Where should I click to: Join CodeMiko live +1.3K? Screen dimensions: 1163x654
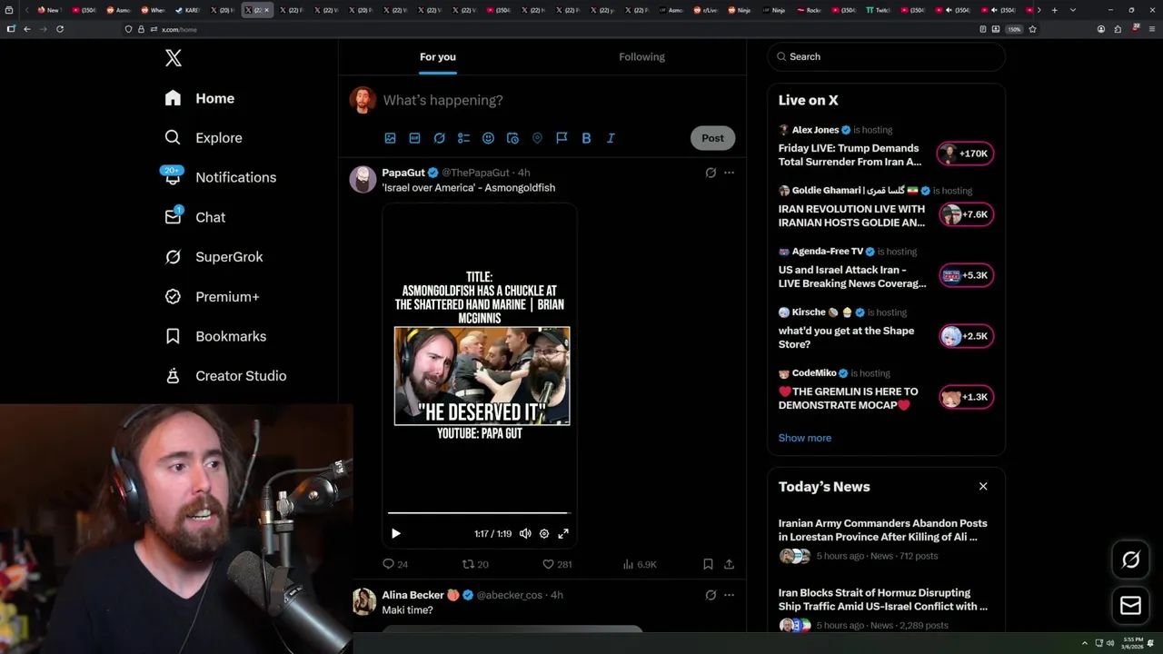(x=966, y=397)
